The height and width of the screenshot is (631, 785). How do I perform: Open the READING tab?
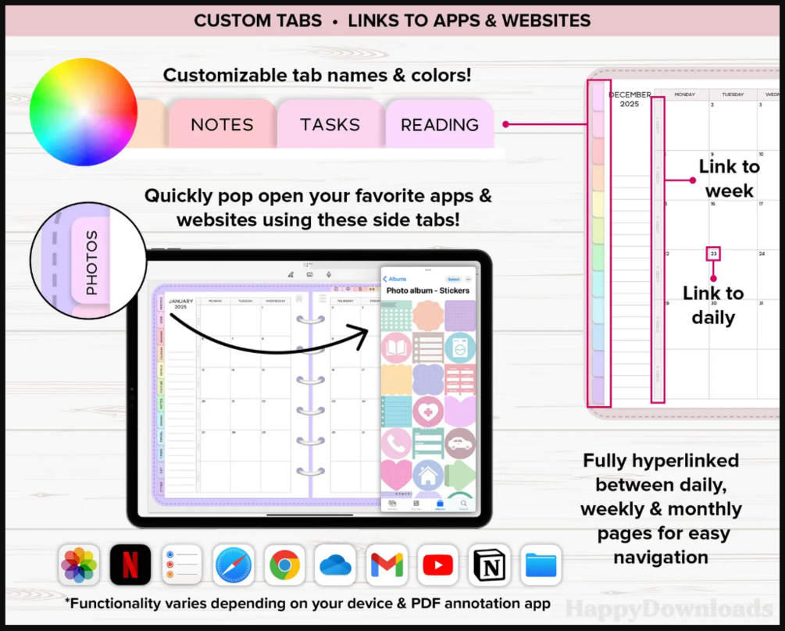[440, 123]
